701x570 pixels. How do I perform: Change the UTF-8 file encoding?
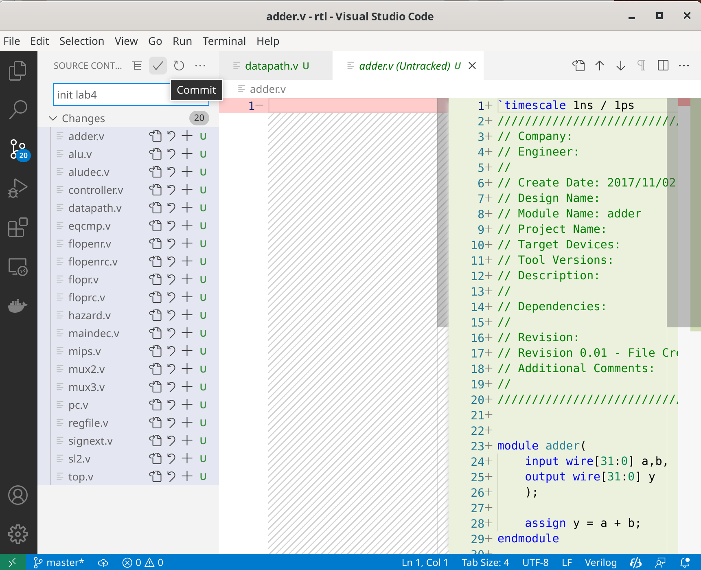pos(535,562)
